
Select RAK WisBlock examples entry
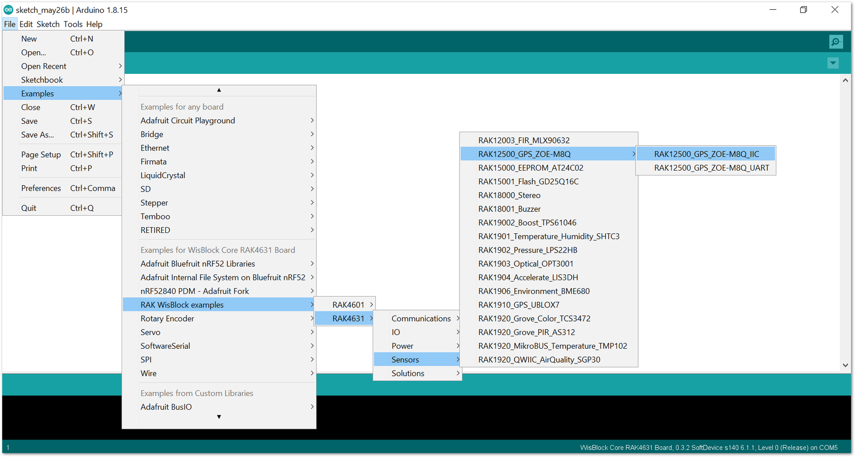(219, 305)
